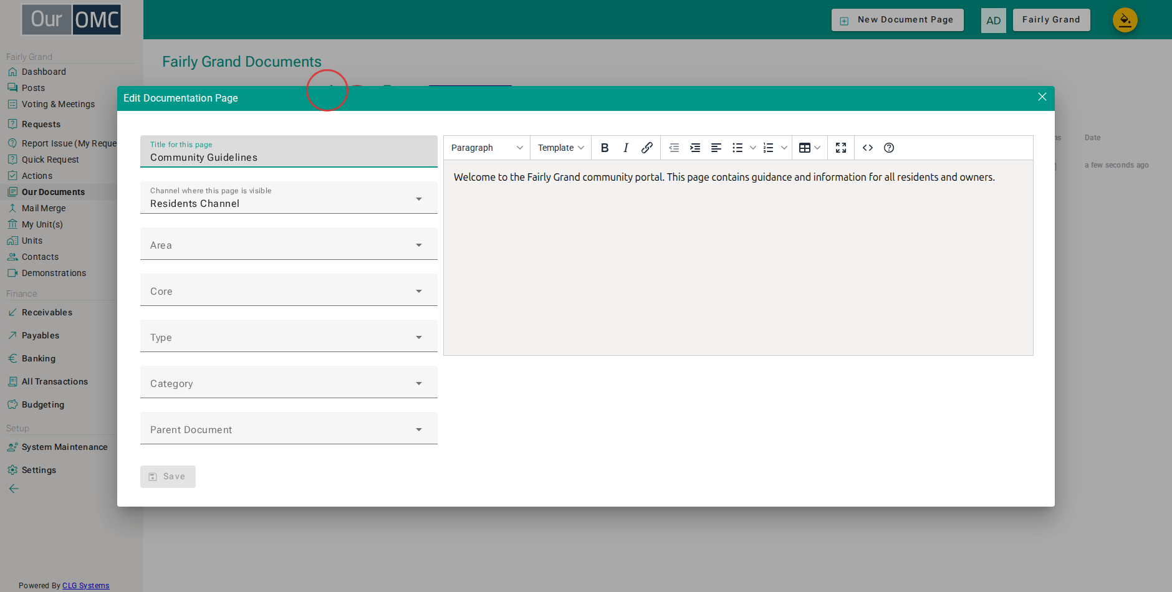Open Settings in the sidebar
The width and height of the screenshot is (1172, 592).
pyautogui.click(x=39, y=470)
